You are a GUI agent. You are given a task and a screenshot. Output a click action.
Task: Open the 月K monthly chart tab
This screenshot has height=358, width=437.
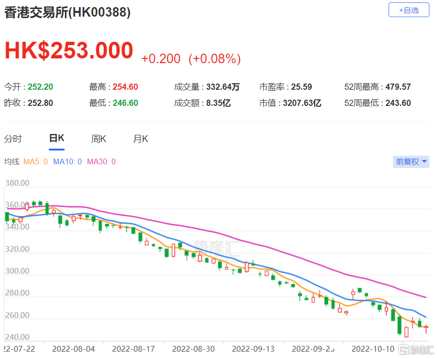pyautogui.click(x=140, y=139)
